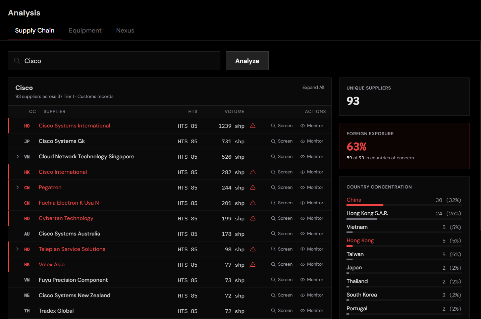This screenshot has width=481, height=319.
Task: Select China in country concentration
Action: pyautogui.click(x=354, y=200)
